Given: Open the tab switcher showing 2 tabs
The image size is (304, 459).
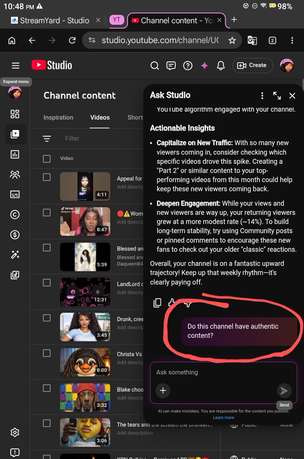Looking at the screenshot, I should tap(272, 40).
